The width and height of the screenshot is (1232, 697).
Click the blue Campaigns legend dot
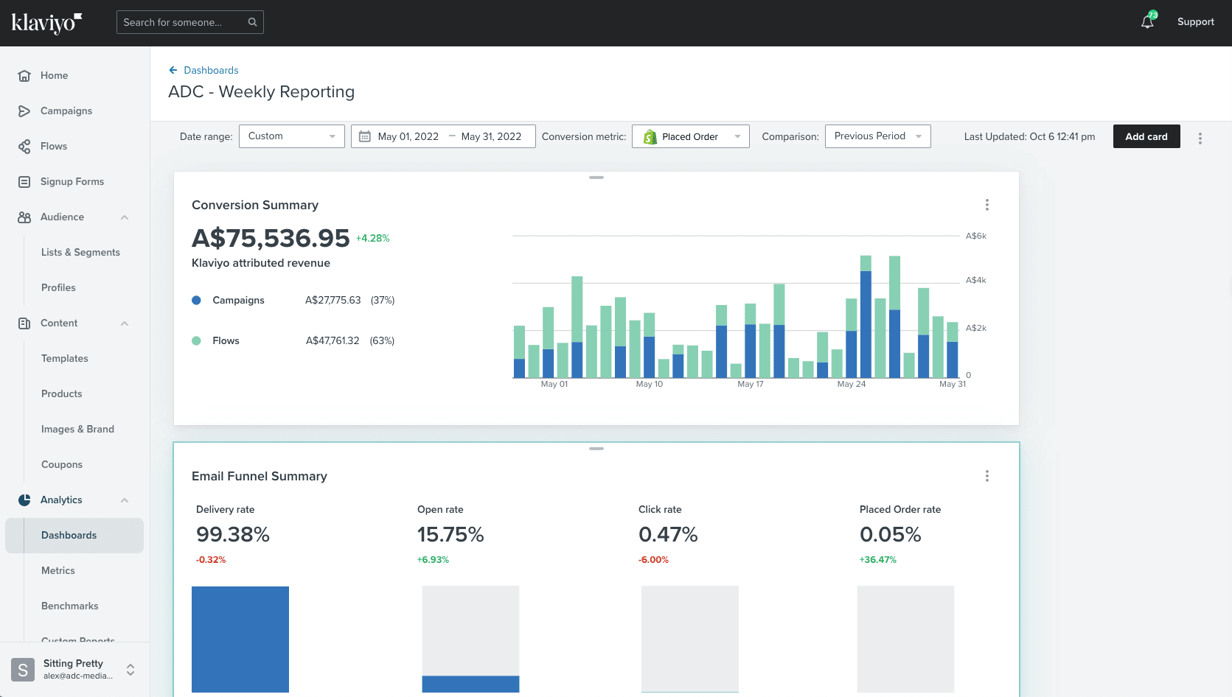coord(196,300)
